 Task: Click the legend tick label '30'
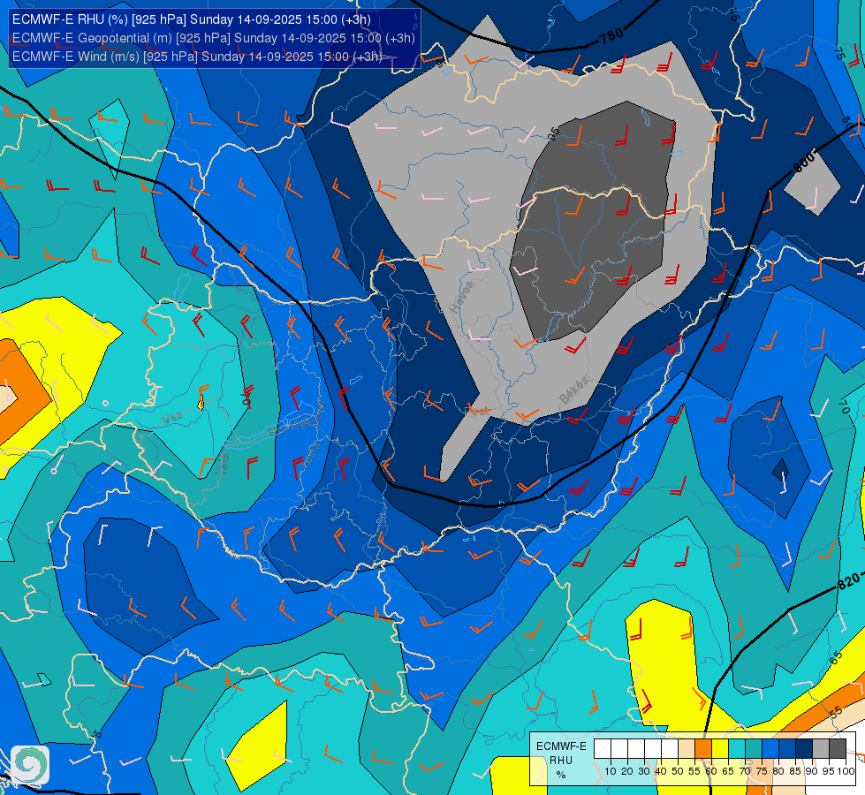coord(644,771)
